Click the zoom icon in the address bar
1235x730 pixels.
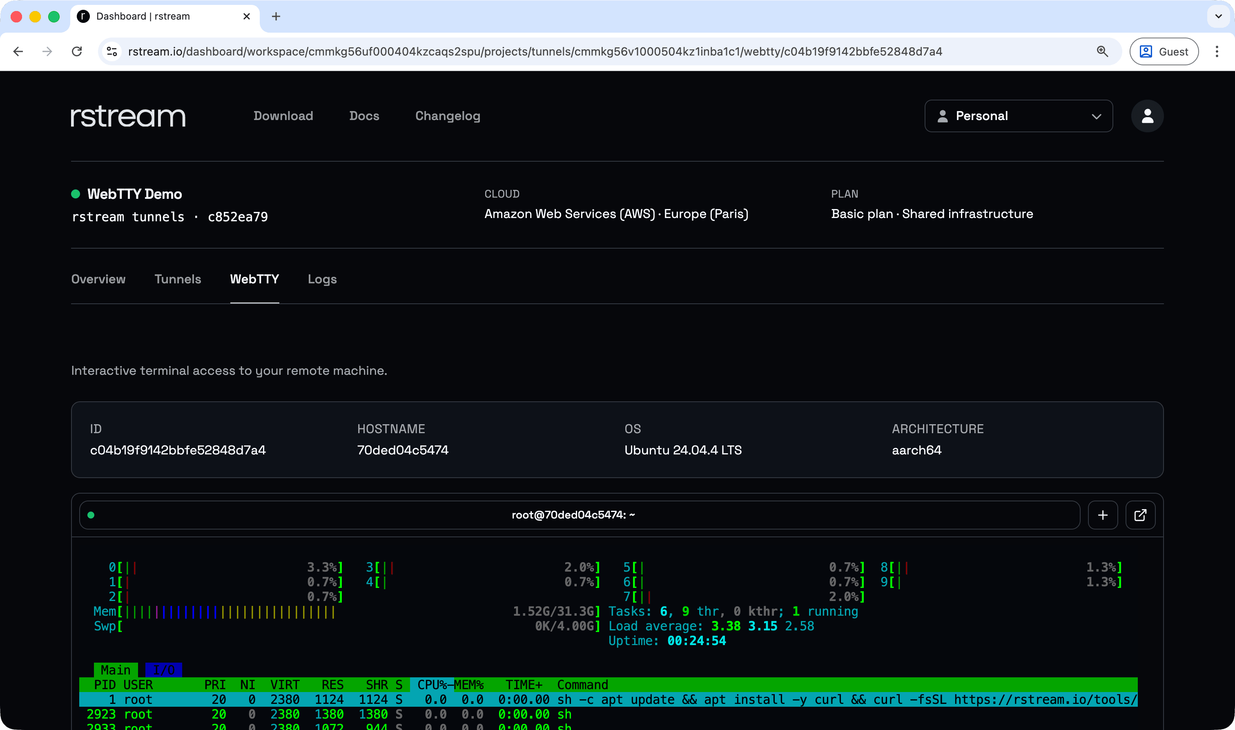[x=1102, y=51]
